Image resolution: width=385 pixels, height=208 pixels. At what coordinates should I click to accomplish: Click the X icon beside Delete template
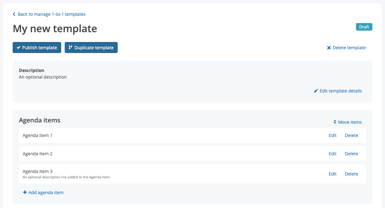[329, 48]
